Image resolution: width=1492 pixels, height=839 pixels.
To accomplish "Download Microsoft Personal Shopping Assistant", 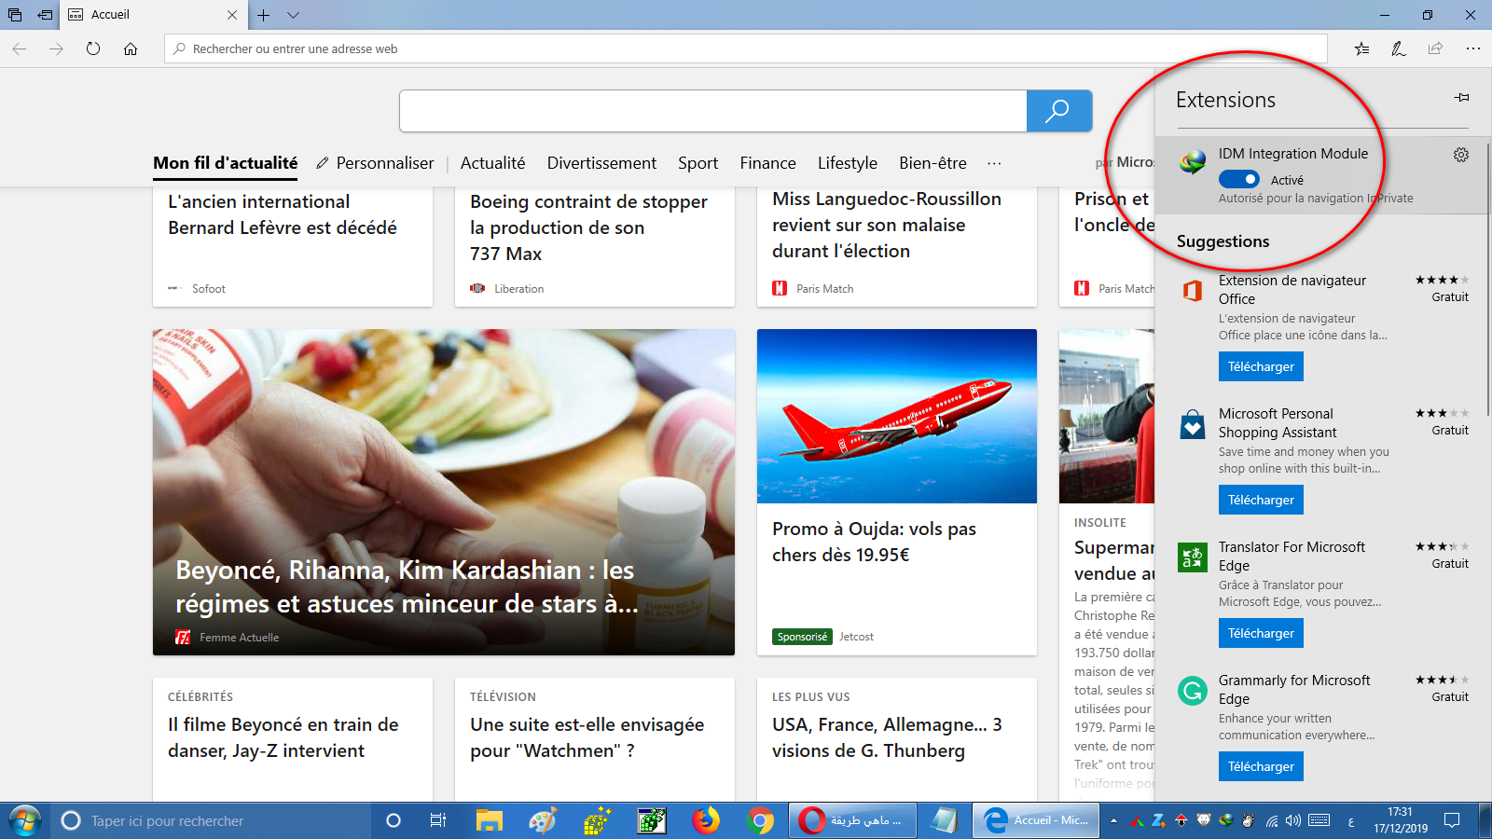I will pyautogui.click(x=1261, y=500).
